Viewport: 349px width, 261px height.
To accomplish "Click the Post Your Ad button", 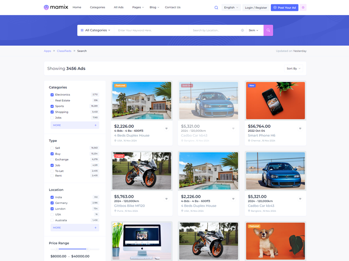I will point(284,7).
